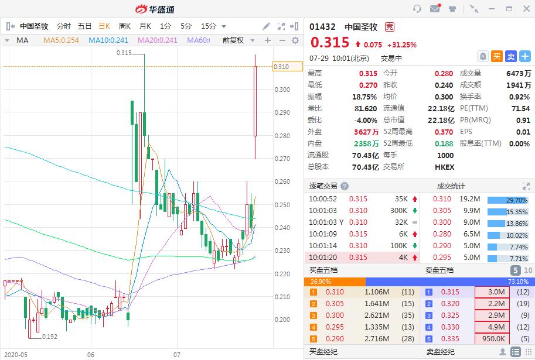The width and height of the screenshot is (535, 360).
Task: Click the 29.70% volume distribution bar
Action: click(507, 200)
